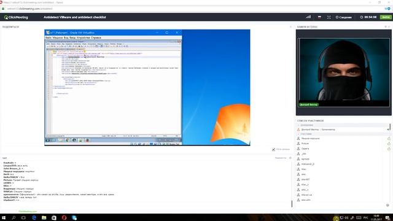Viewport: 393px width, 221px height.
Task: Select the organizer row in participants list
Action: 343,130
